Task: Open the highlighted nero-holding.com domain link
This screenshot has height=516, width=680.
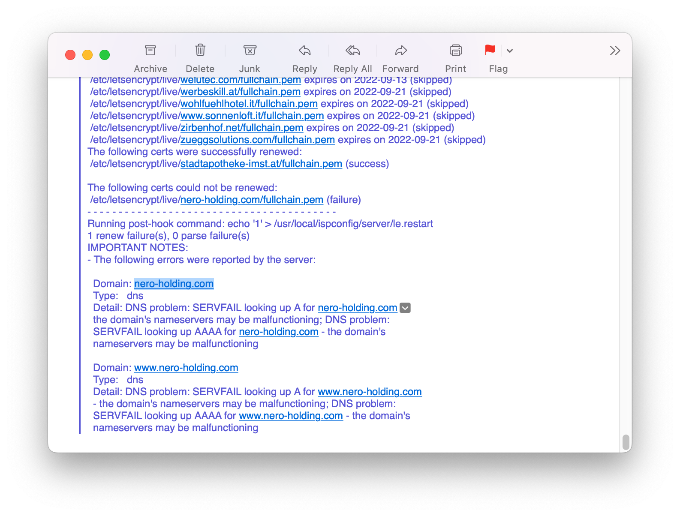Action: click(x=174, y=284)
